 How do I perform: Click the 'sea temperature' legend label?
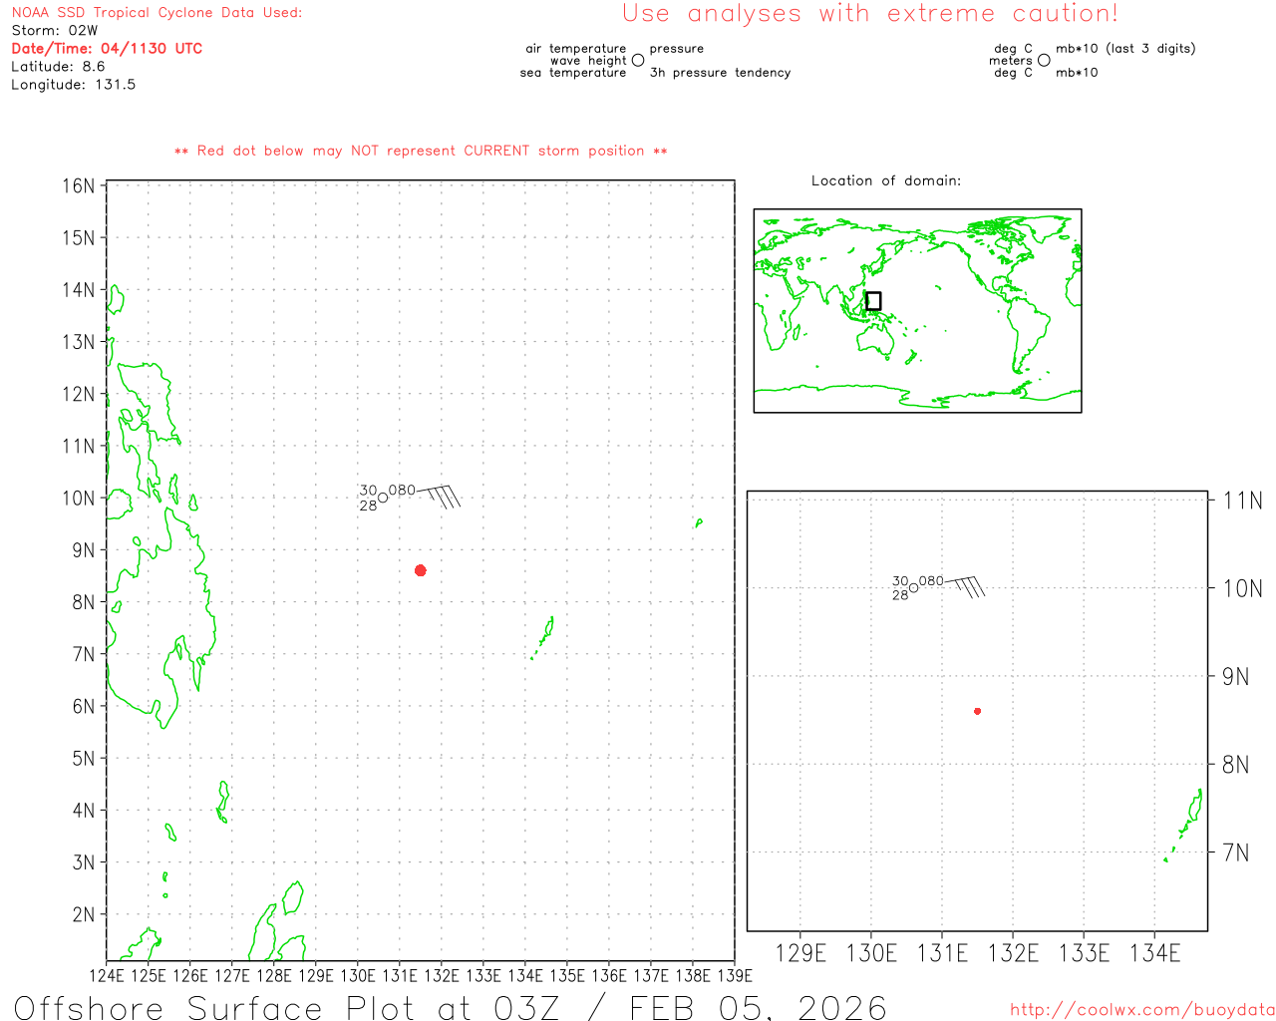pos(573,73)
